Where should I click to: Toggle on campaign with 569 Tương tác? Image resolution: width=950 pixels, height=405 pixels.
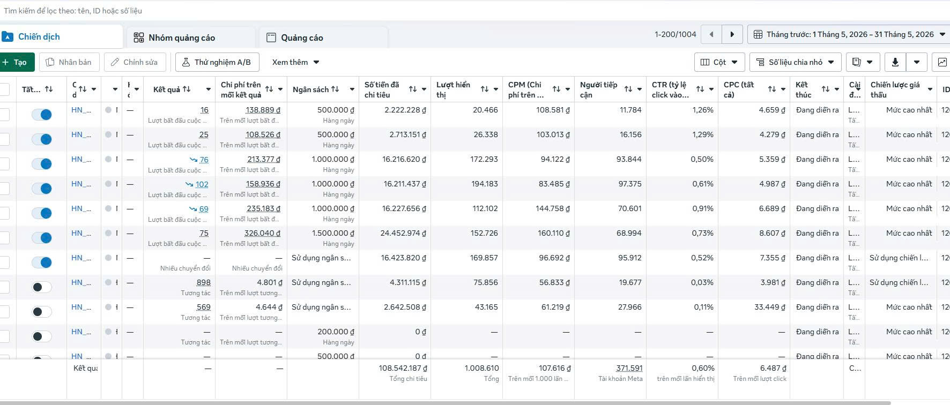click(42, 312)
